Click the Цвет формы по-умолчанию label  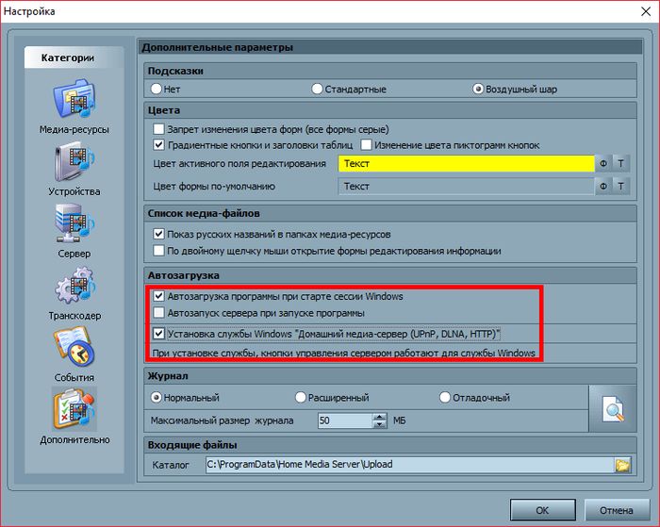[214, 186]
